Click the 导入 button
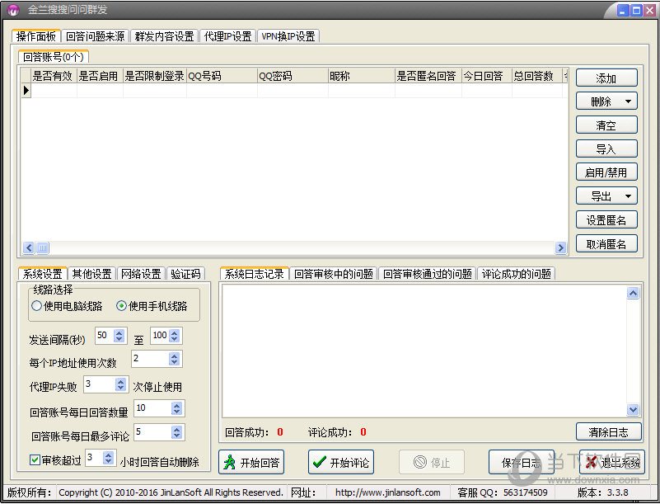This screenshot has width=660, height=504. (x=606, y=148)
